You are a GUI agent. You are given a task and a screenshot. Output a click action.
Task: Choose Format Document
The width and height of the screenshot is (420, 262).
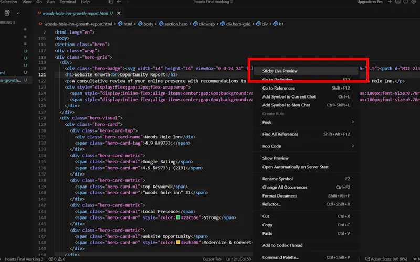coord(306,195)
